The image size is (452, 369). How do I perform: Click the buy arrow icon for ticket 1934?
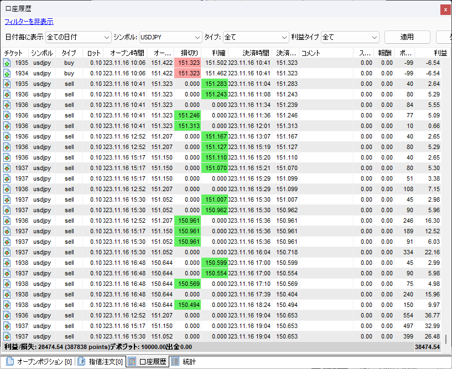coord(7,73)
